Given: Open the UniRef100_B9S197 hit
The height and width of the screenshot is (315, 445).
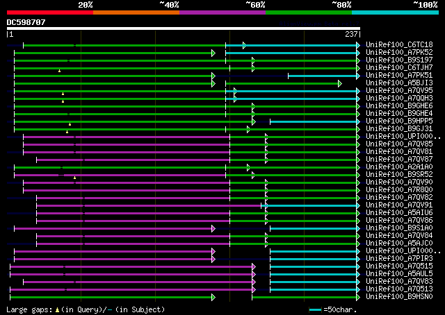Looking at the screenshot, I should 399,60.
